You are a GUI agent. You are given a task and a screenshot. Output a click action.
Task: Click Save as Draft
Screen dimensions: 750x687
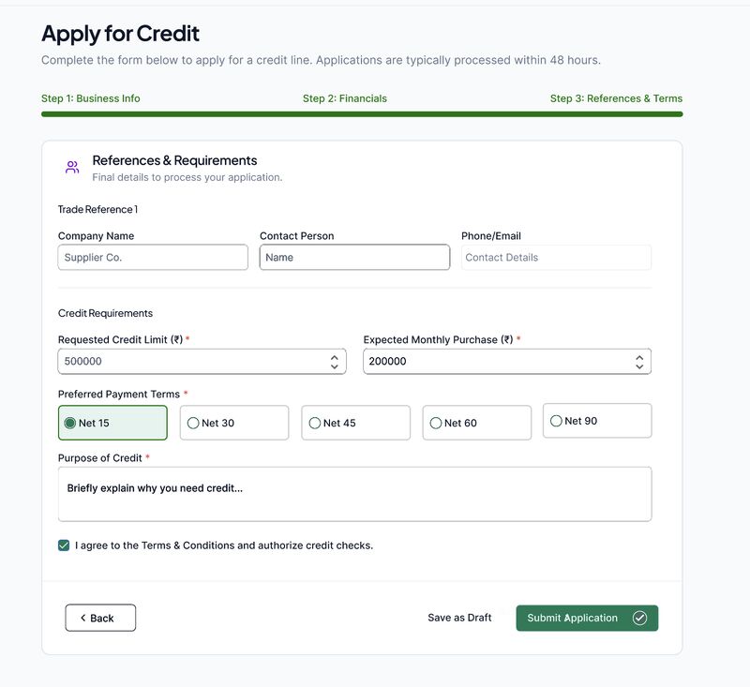tap(459, 618)
